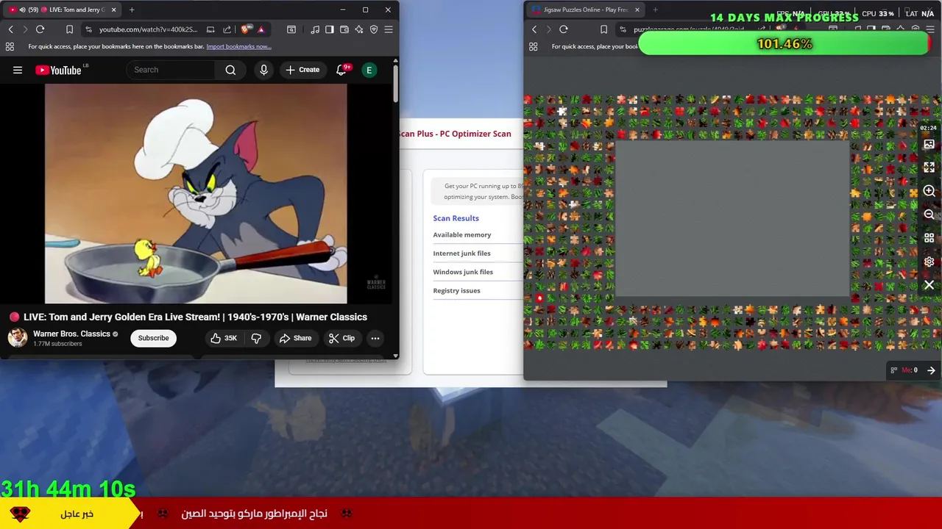Open the Brave playlist music note icon
This screenshot has width=942, height=529.
(x=315, y=29)
